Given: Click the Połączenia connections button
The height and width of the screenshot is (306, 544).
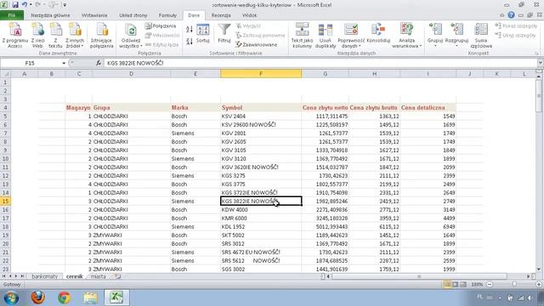Looking at the screenshot, I should (x=161, y=26).
